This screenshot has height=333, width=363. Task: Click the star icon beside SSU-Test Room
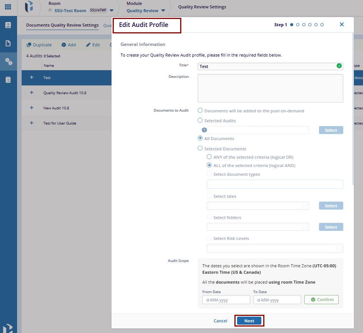coord(50,11)
